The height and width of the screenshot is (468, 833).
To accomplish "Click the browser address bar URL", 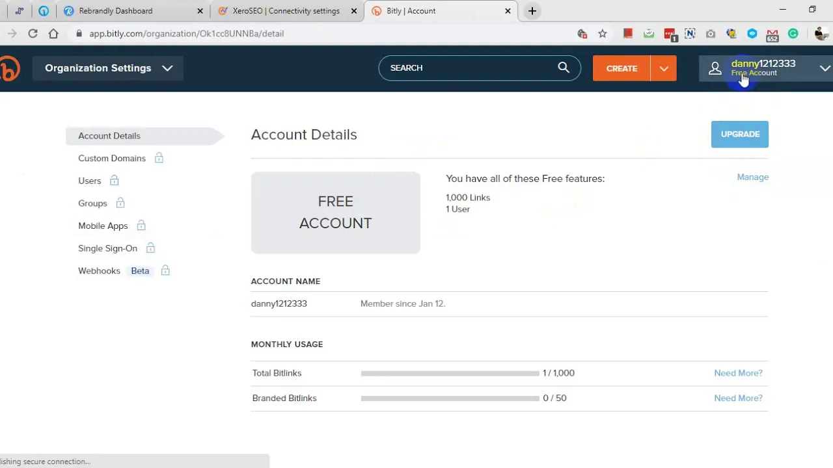I will 187,34.
